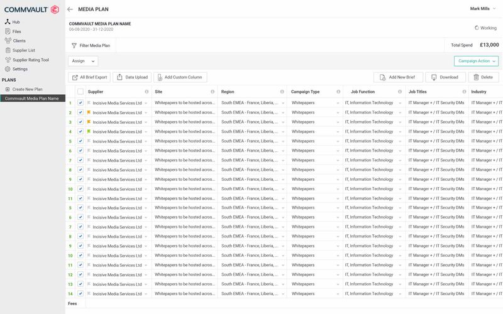This screenshot has height=314, width=503.
Task: Click the Supplier List clipboard icon
Action: [x=8, y=50]
